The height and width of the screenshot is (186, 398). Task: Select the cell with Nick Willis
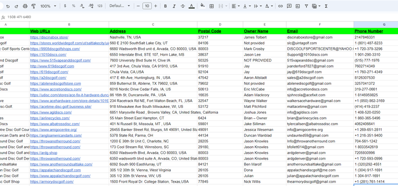pos(264,182)
